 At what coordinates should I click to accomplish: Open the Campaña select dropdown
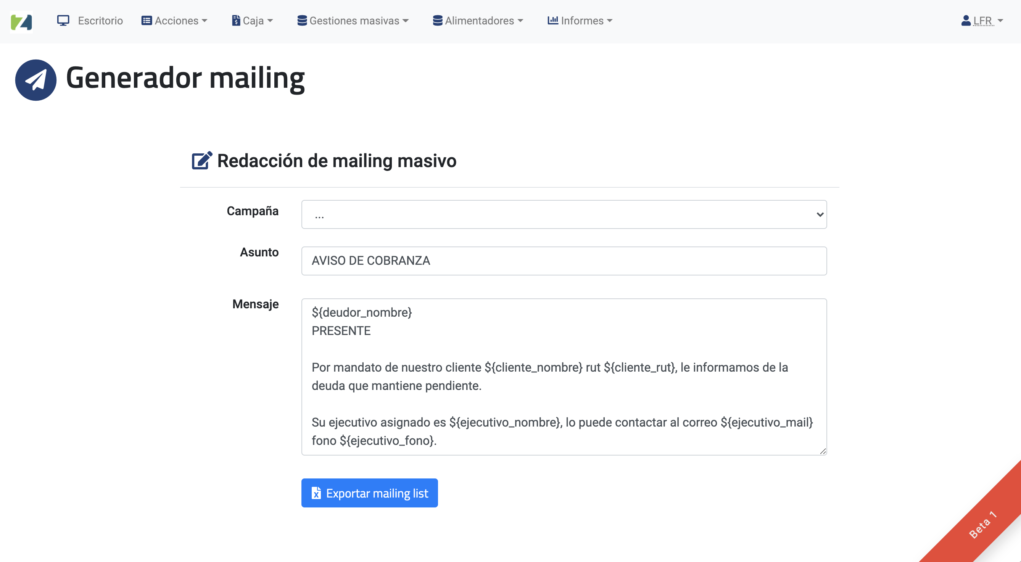pos(564,214)
